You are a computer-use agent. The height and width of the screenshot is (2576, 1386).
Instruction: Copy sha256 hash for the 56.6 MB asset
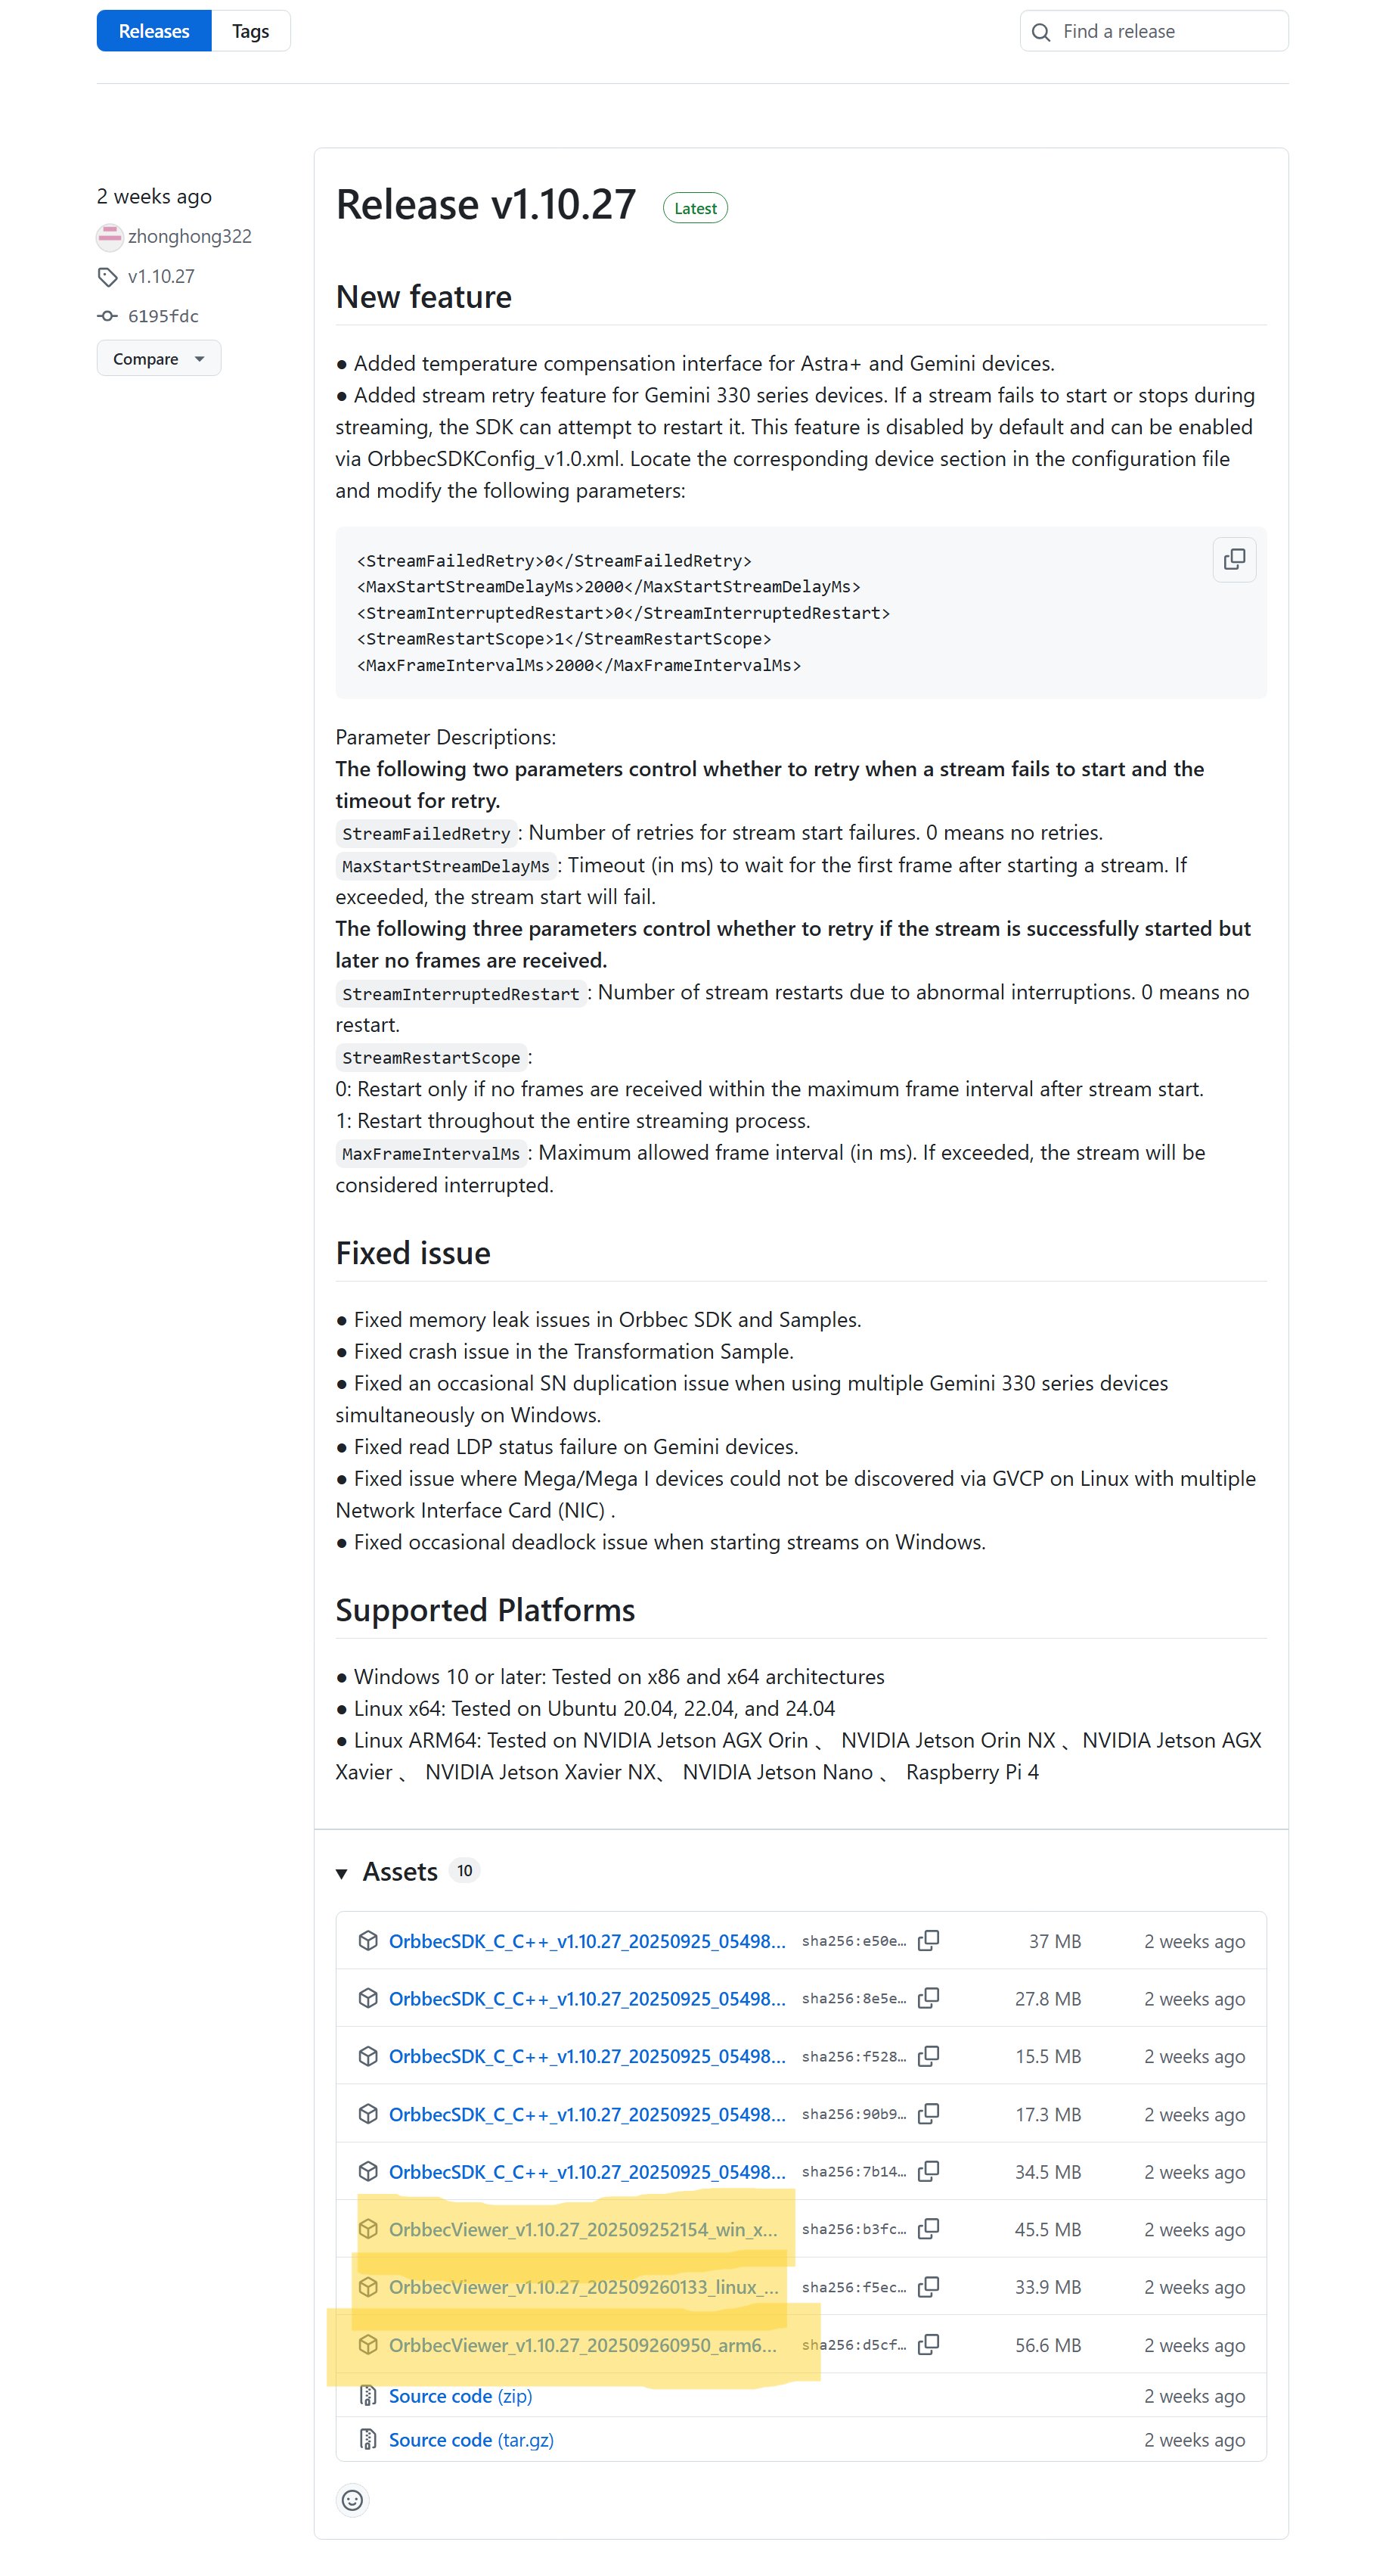pyautogui.click(x=929, y=2344)
